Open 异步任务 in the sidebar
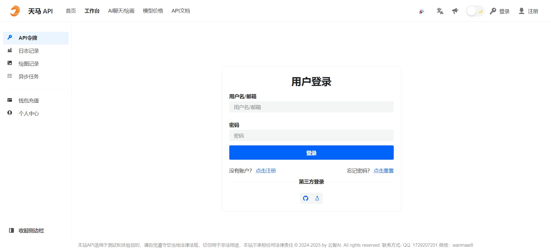Screen dimensions: 551x249 (36, 77)
